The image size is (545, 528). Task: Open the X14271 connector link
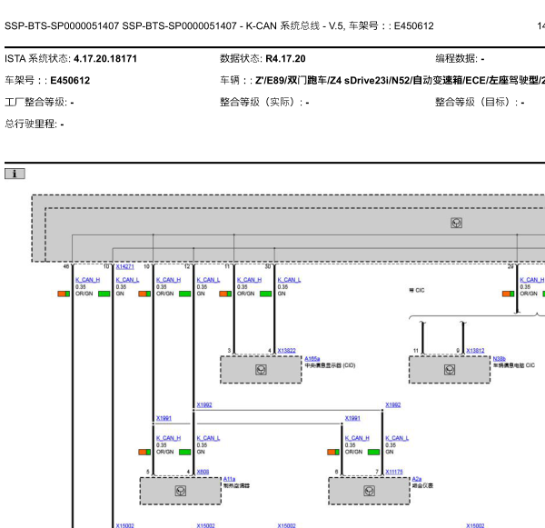tap(124, 266)
